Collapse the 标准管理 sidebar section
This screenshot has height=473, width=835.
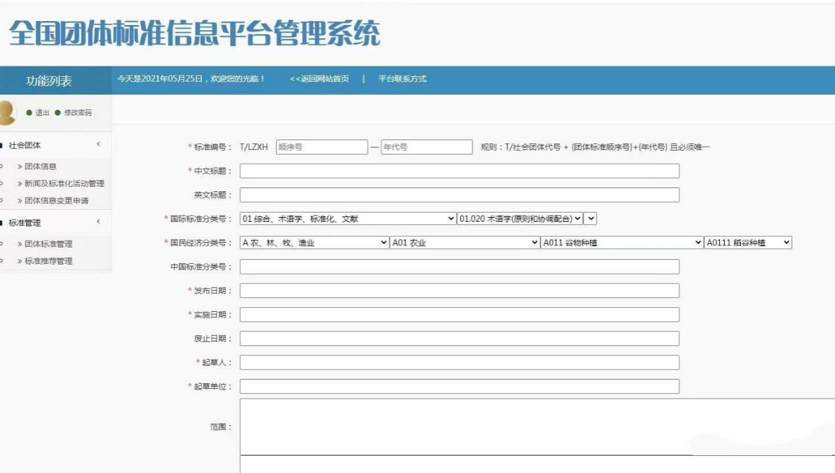click(98, 222)
